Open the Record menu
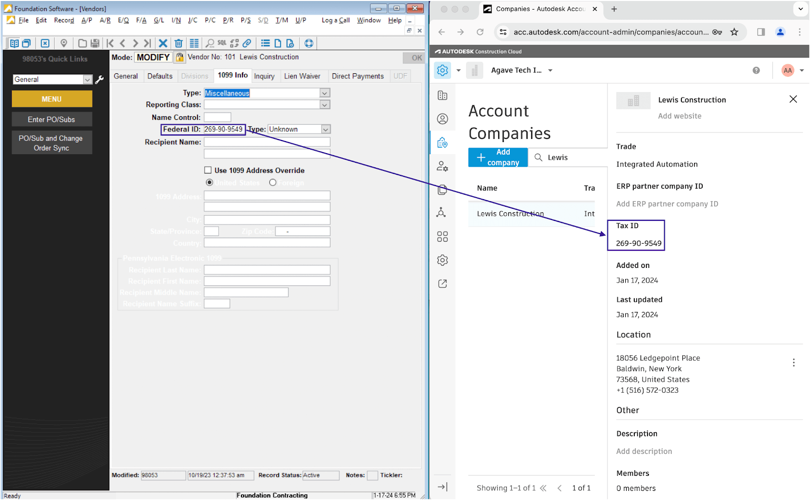810x502 pixels. coord(64,20)
